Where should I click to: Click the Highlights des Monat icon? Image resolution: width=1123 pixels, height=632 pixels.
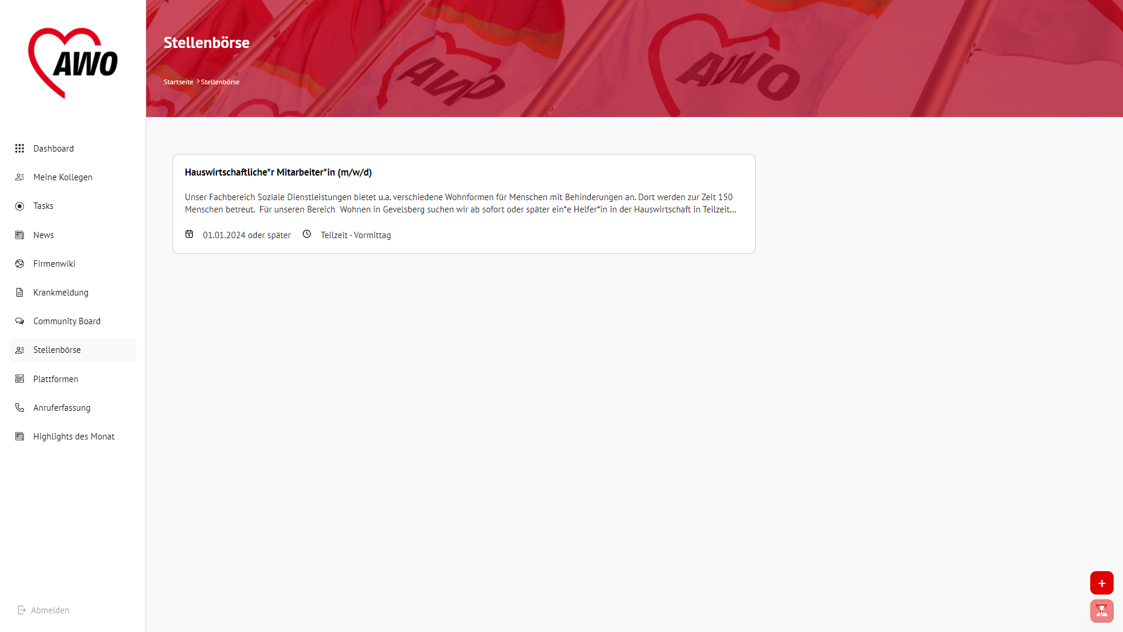[x=20, y=437]
